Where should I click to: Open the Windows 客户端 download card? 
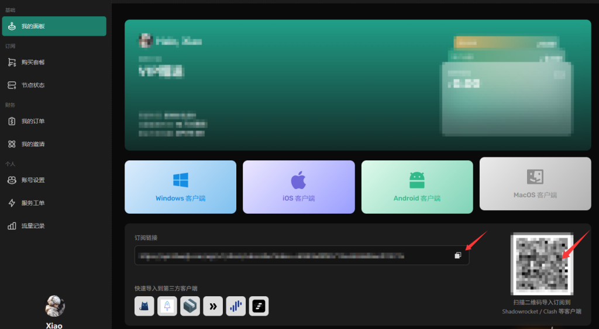point(180,187)
